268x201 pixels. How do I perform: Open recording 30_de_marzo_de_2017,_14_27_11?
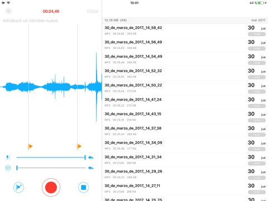(x=185, y=188)
